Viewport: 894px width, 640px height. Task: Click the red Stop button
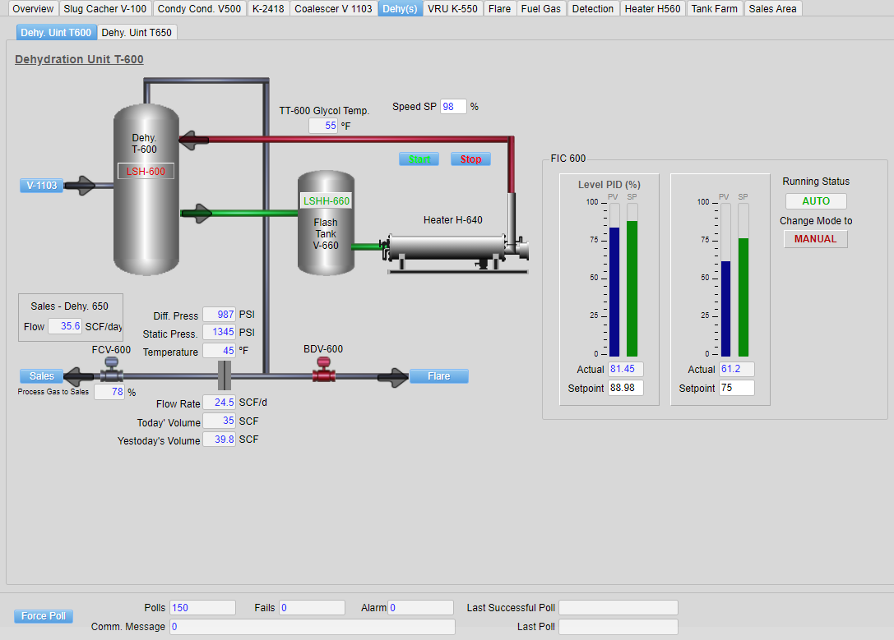tap(471, 159)
